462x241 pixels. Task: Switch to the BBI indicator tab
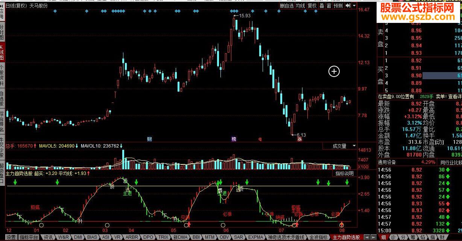point(196,238)
